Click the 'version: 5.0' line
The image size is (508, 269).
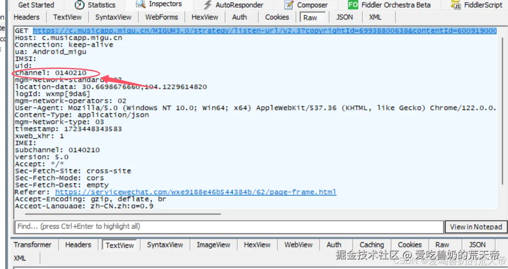point(42,157)
